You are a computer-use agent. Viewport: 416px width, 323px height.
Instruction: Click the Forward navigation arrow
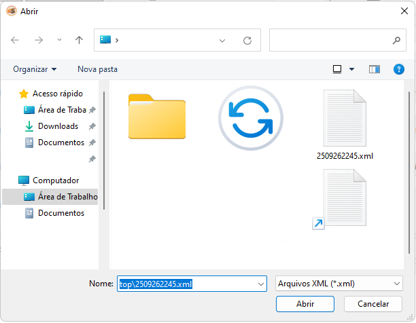[39, 41]
